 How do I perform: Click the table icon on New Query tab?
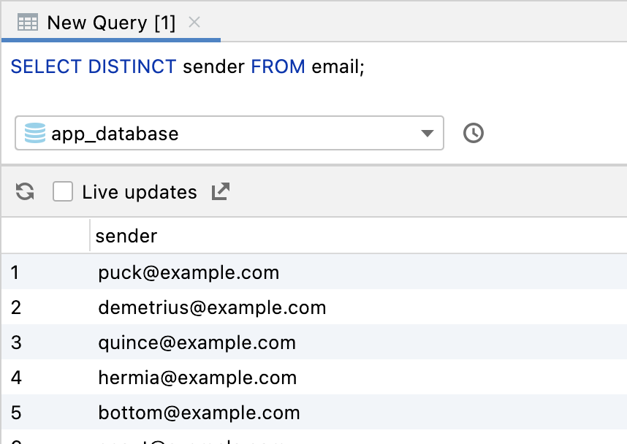[28, 23]
